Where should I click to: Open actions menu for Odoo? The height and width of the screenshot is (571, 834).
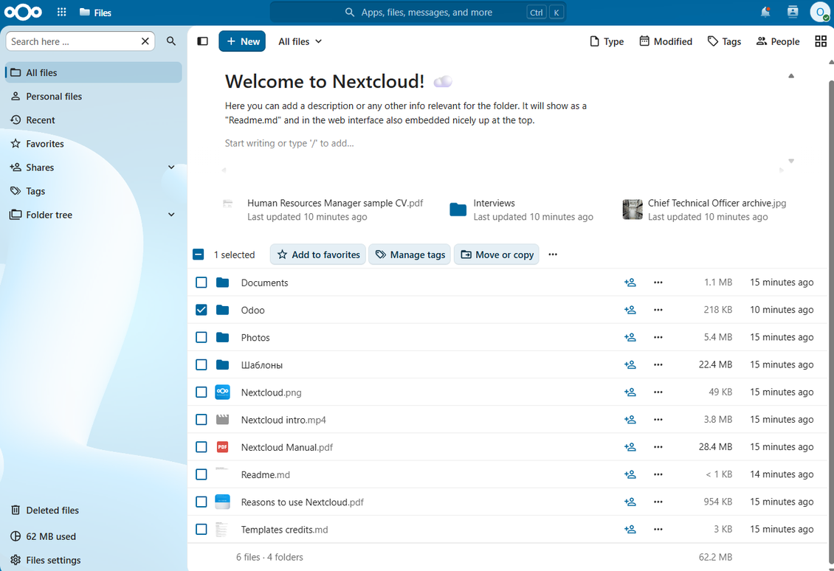coord(658,310)
